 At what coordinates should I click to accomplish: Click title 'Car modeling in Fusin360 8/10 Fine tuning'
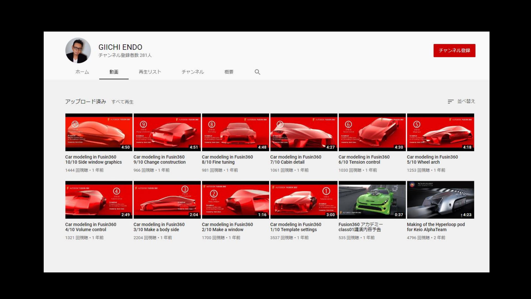tap(227, 159)
